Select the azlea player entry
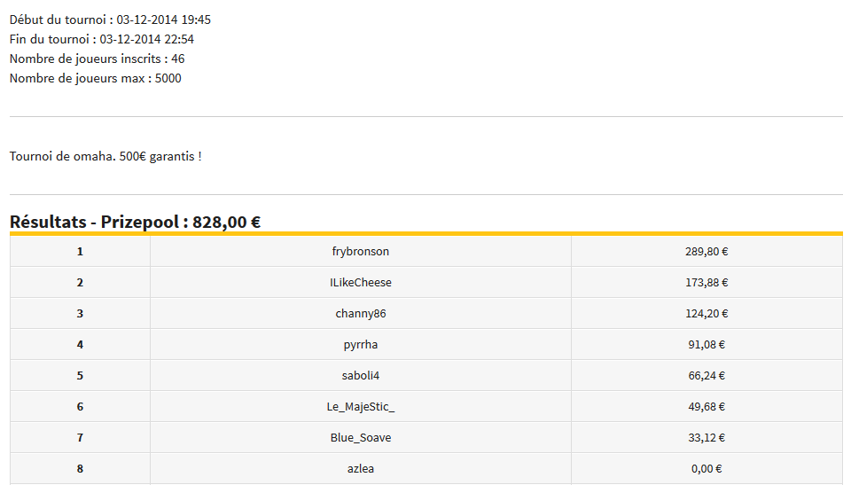This screenshot has width=851, height=485. [361, 468]
